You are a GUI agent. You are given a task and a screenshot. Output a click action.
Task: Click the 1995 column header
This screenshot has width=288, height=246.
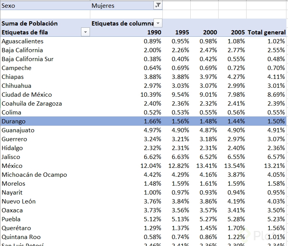tap(182, 32)
